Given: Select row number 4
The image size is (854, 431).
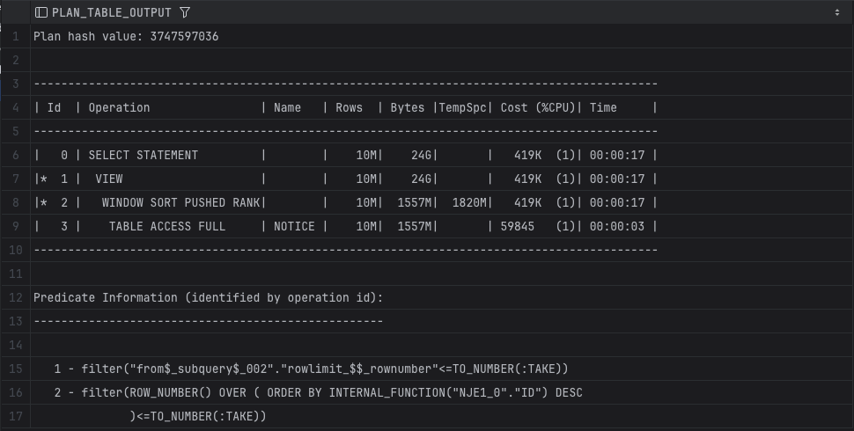Looking at the screenshot, I should pos(15,107).
